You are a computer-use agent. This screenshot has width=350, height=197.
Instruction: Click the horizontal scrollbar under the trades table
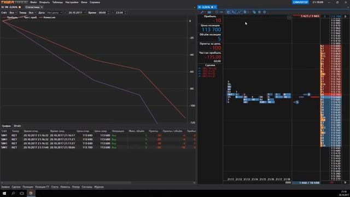pos(67,183)
